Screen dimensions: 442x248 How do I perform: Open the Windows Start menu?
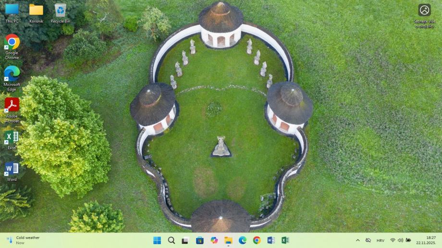[x=157, y=240]
